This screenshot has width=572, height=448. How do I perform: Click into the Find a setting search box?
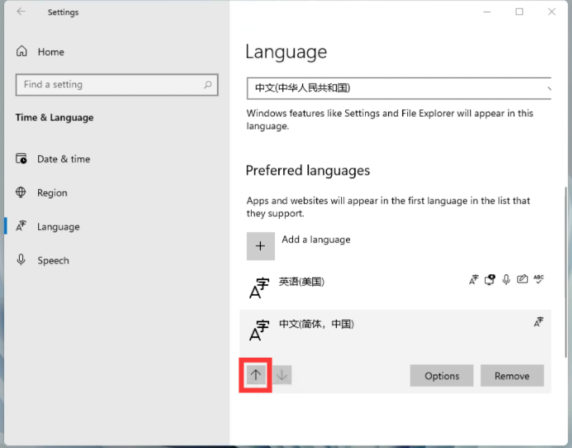point(108,84)
